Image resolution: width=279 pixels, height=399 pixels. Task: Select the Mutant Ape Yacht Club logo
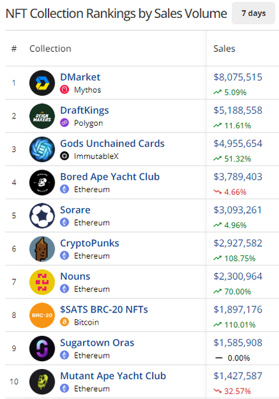point(42,382)
